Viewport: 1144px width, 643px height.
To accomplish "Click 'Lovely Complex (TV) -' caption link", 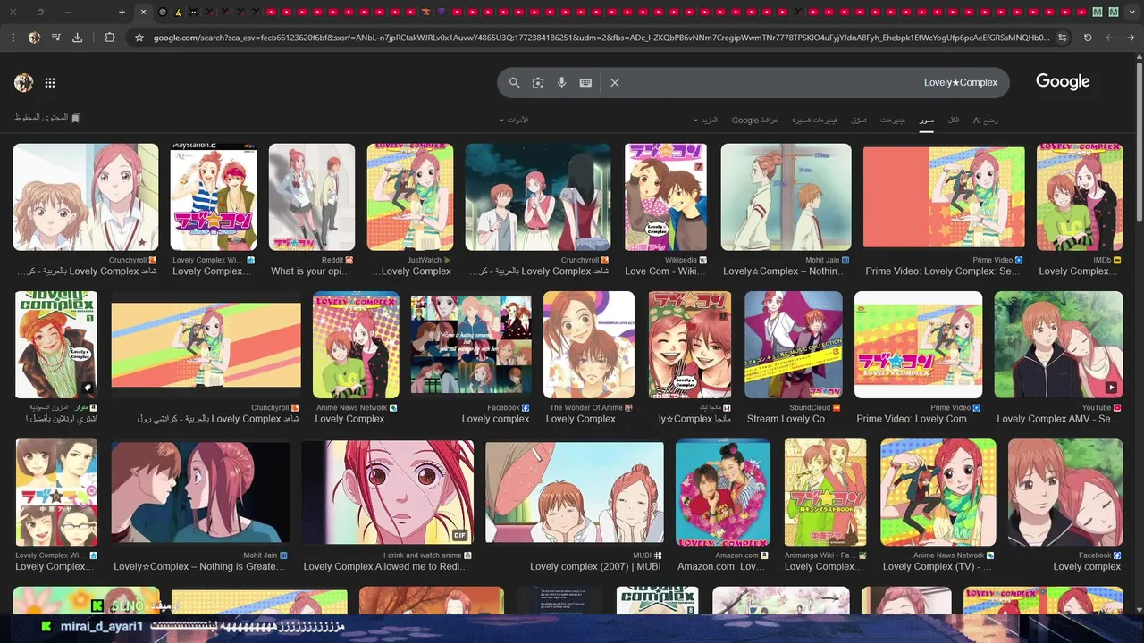I will [938, 566].
